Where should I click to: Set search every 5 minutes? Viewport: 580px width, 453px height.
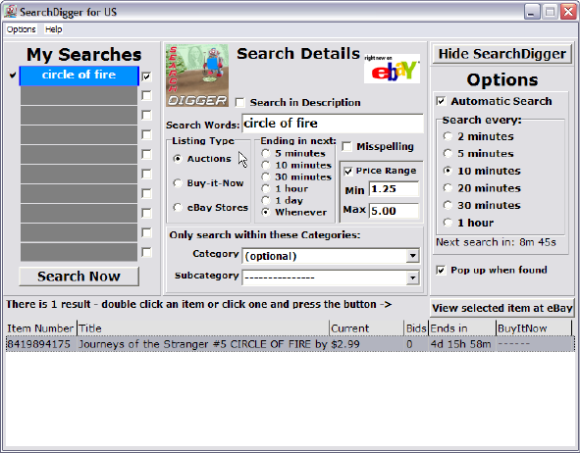pos(448,153)
